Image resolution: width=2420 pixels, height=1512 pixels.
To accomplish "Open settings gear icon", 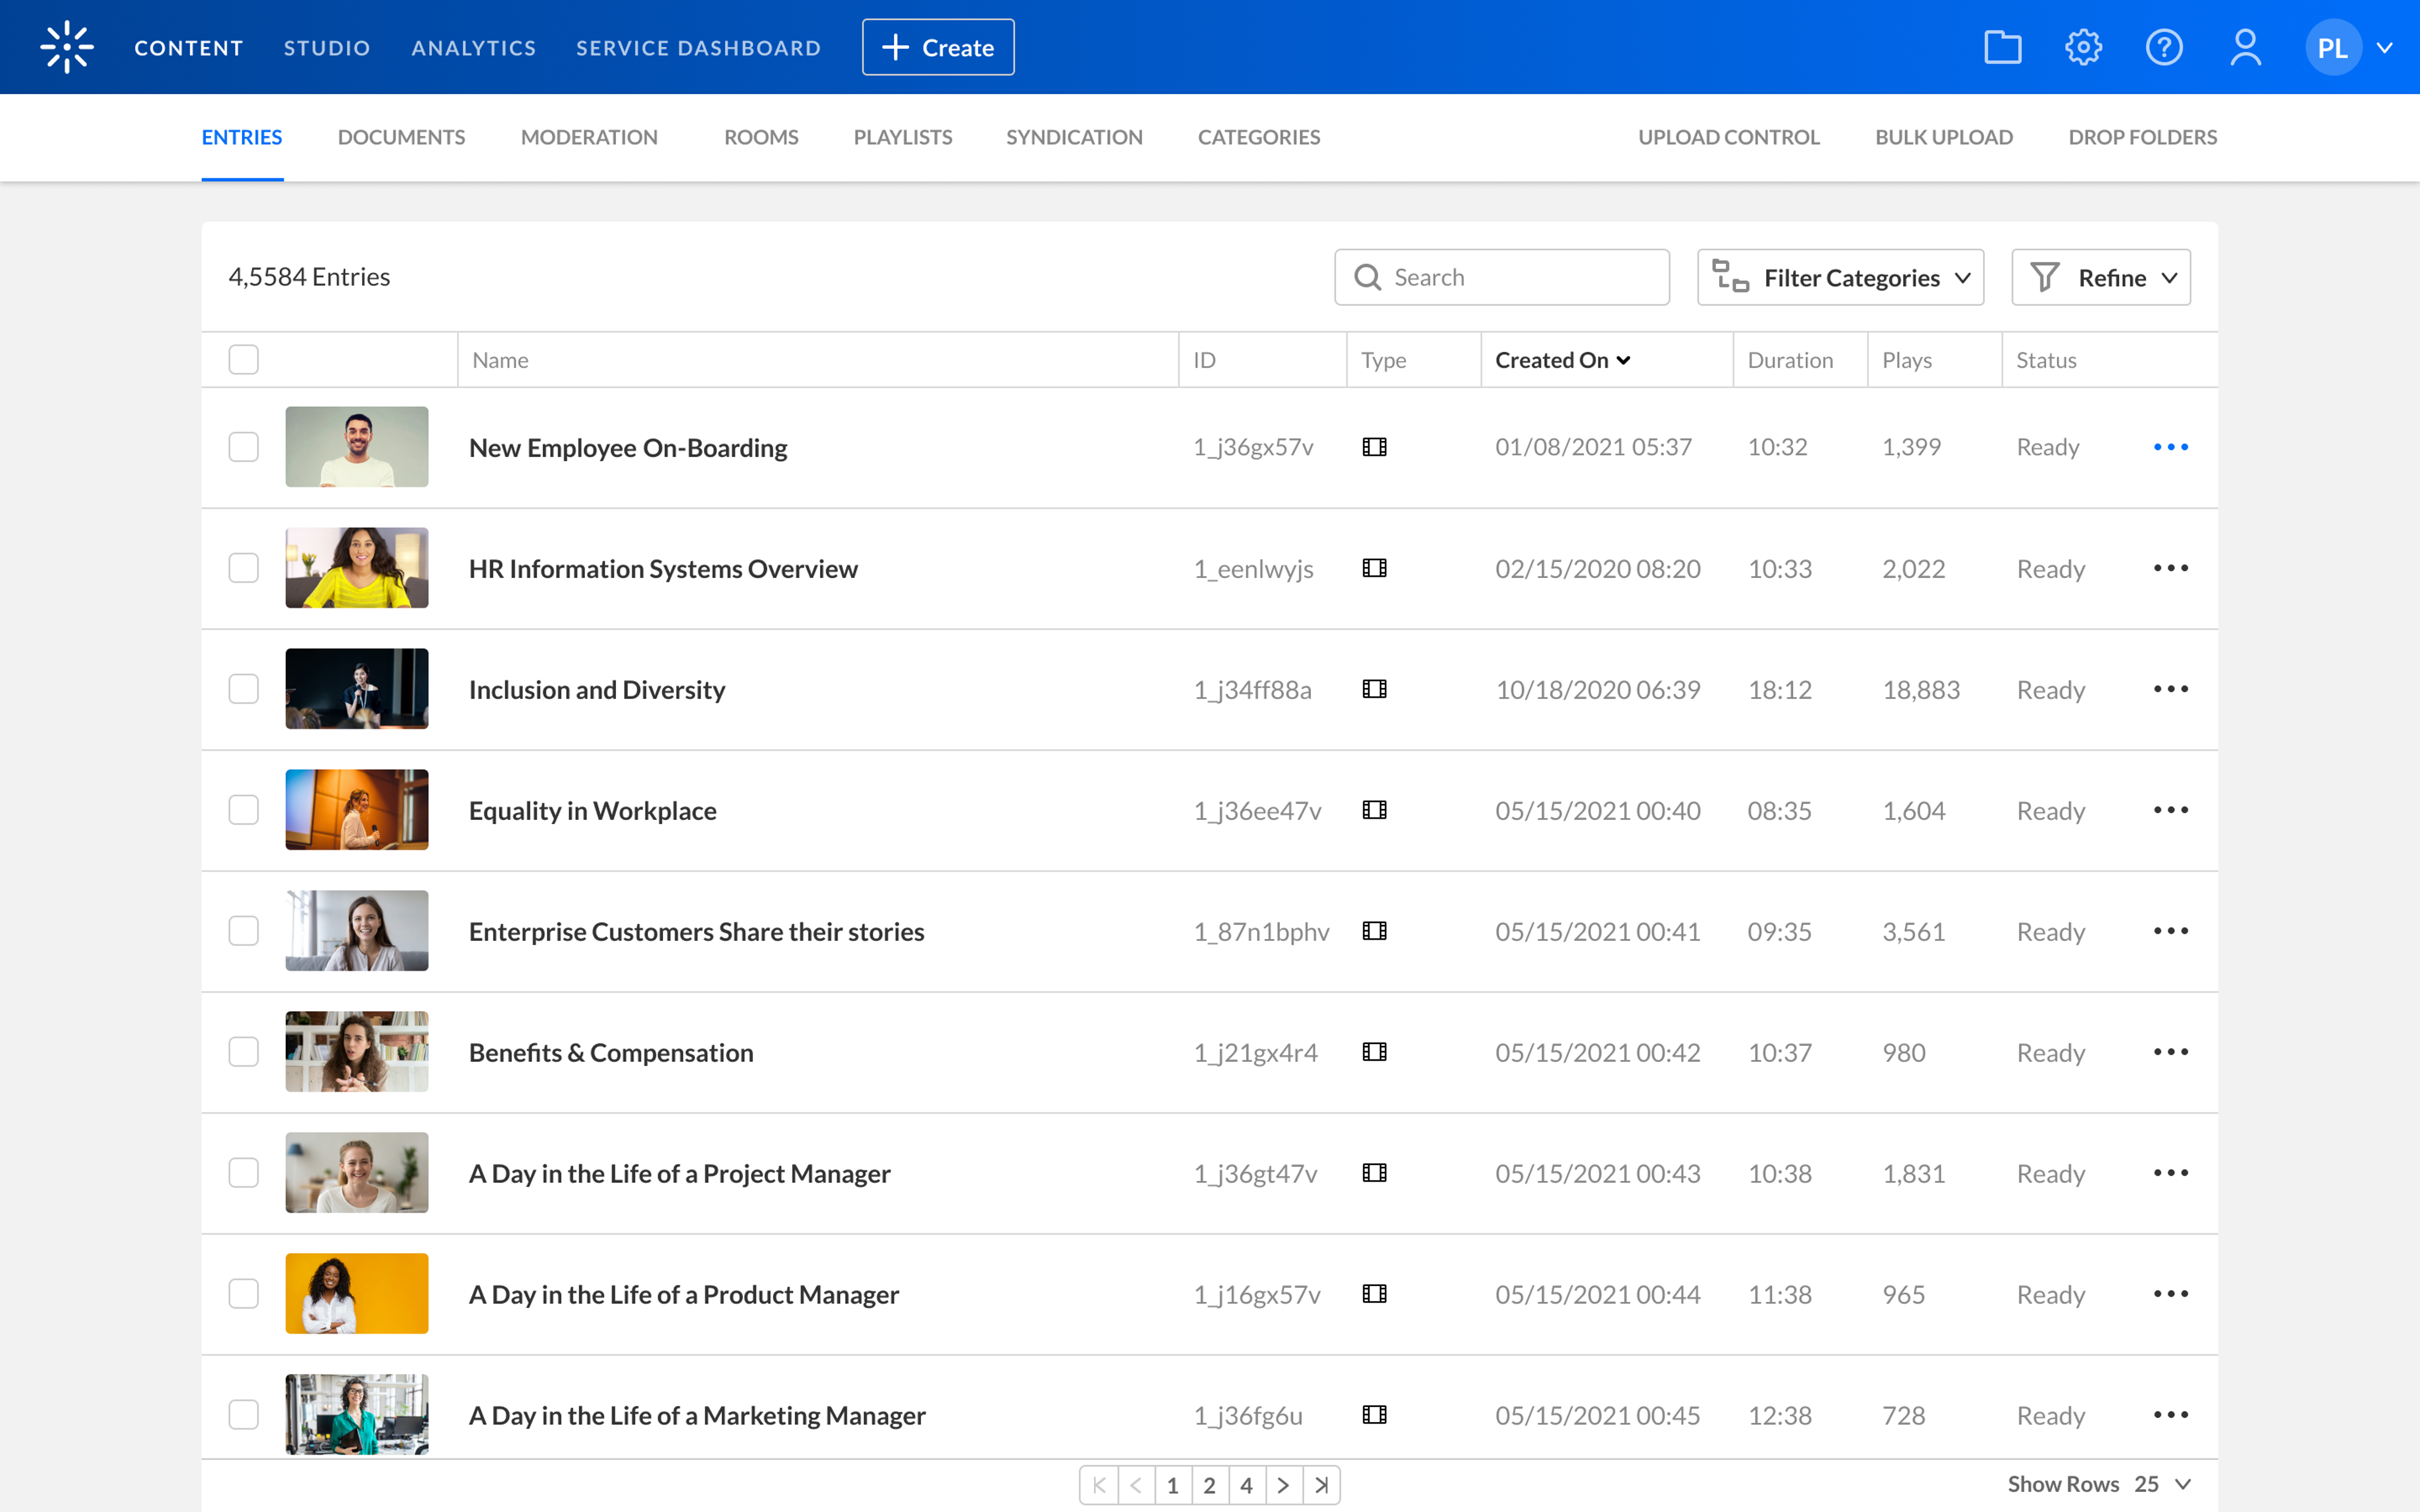I will (x=2083, y=47).
